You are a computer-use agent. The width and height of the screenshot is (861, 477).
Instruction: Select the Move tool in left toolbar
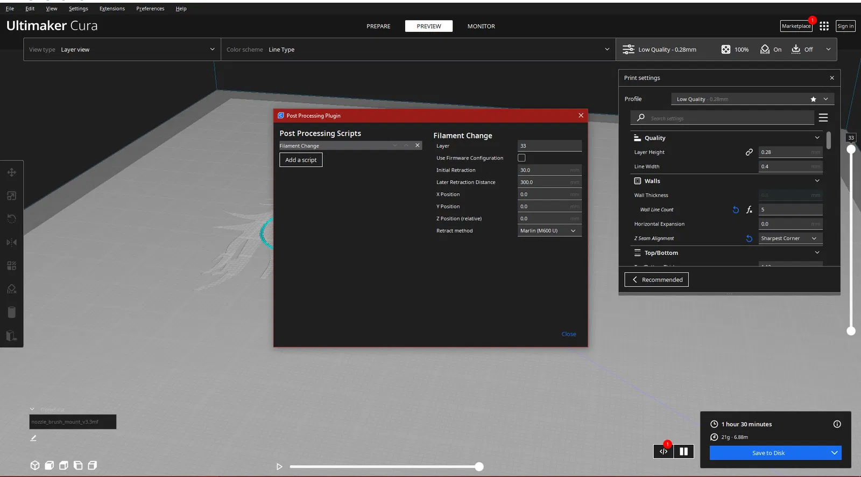[11, 172]
